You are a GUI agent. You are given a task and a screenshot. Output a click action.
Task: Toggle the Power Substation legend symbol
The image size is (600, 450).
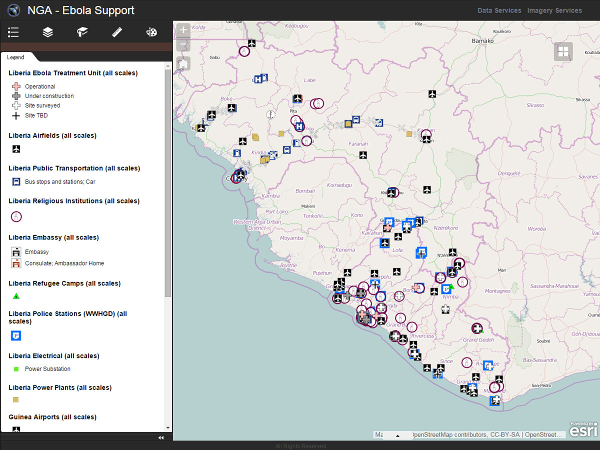[x=15, y=368]
